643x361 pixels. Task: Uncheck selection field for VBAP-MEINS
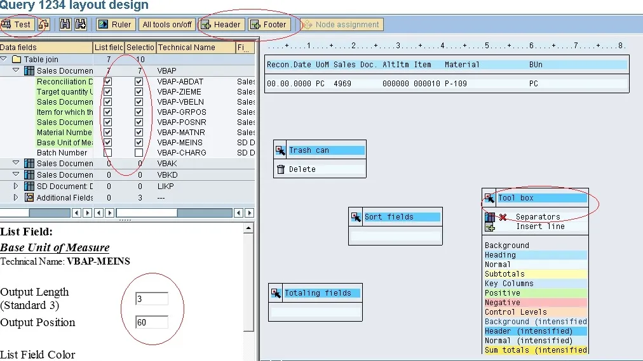pos(139,143)
